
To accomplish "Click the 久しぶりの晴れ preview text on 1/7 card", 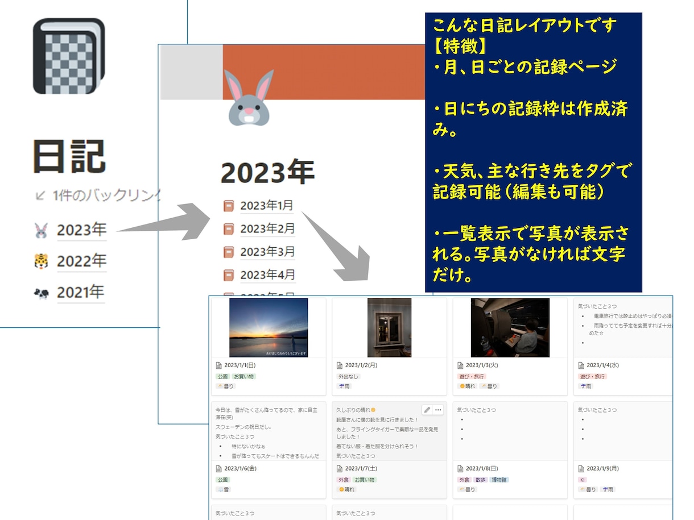I will pos(356,410).
